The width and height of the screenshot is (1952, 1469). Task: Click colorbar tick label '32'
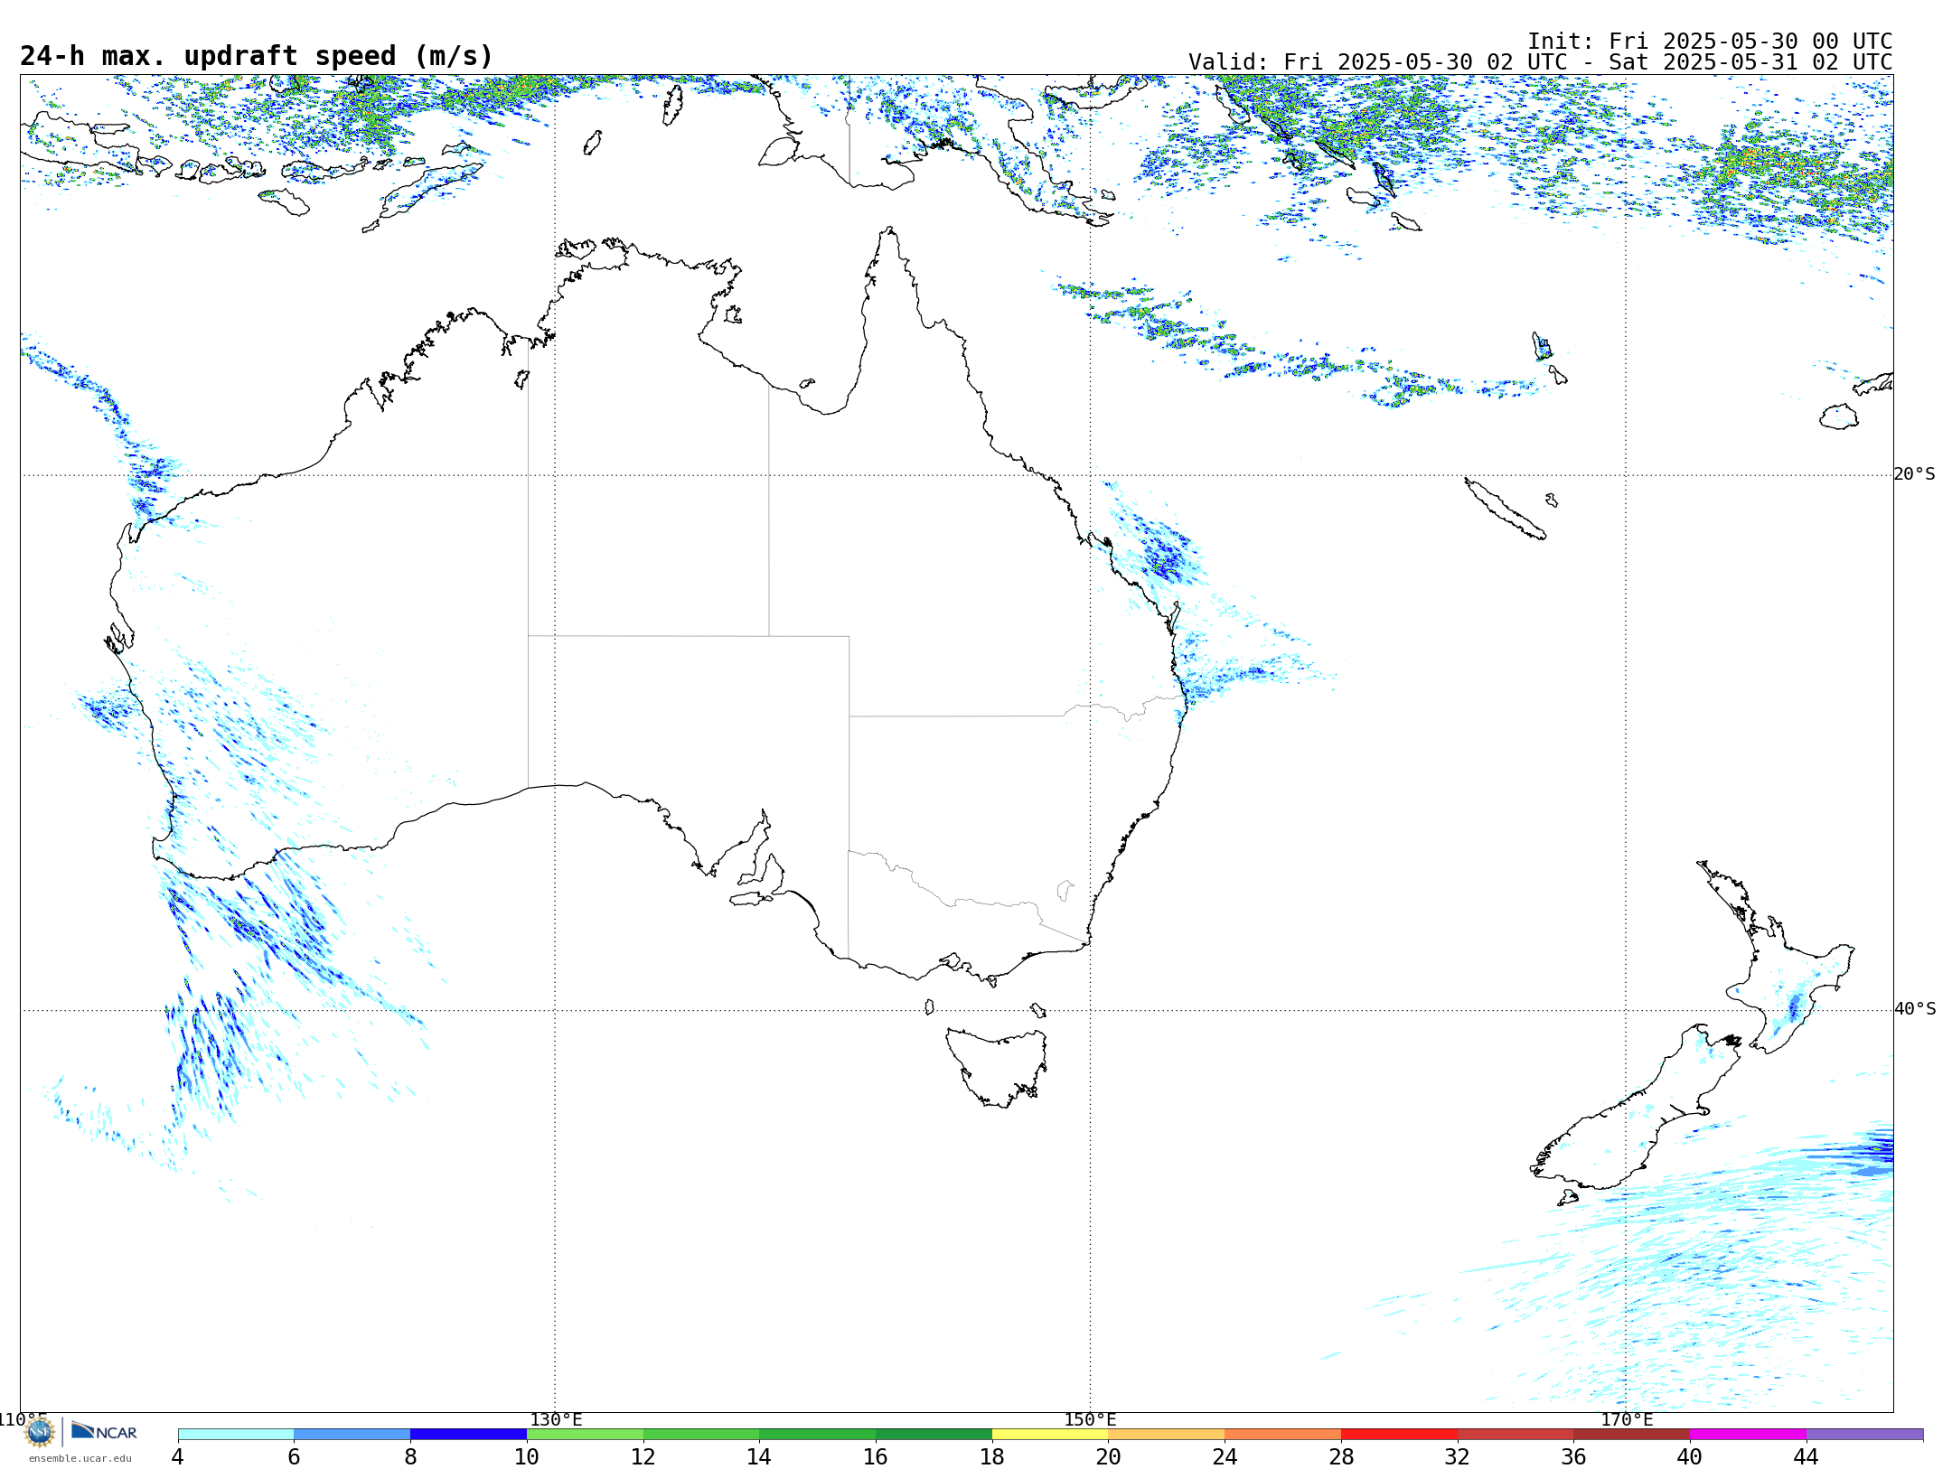1458,1456
